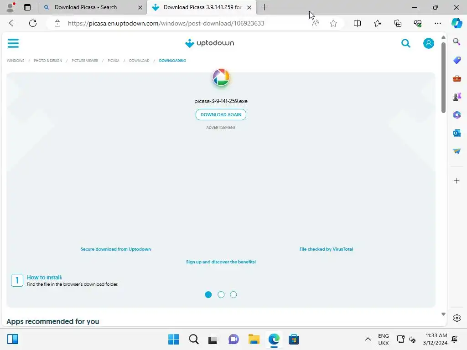Open Task View from taskbar
Viewport: 467px width, 350px height.
[x=213, y=339]
